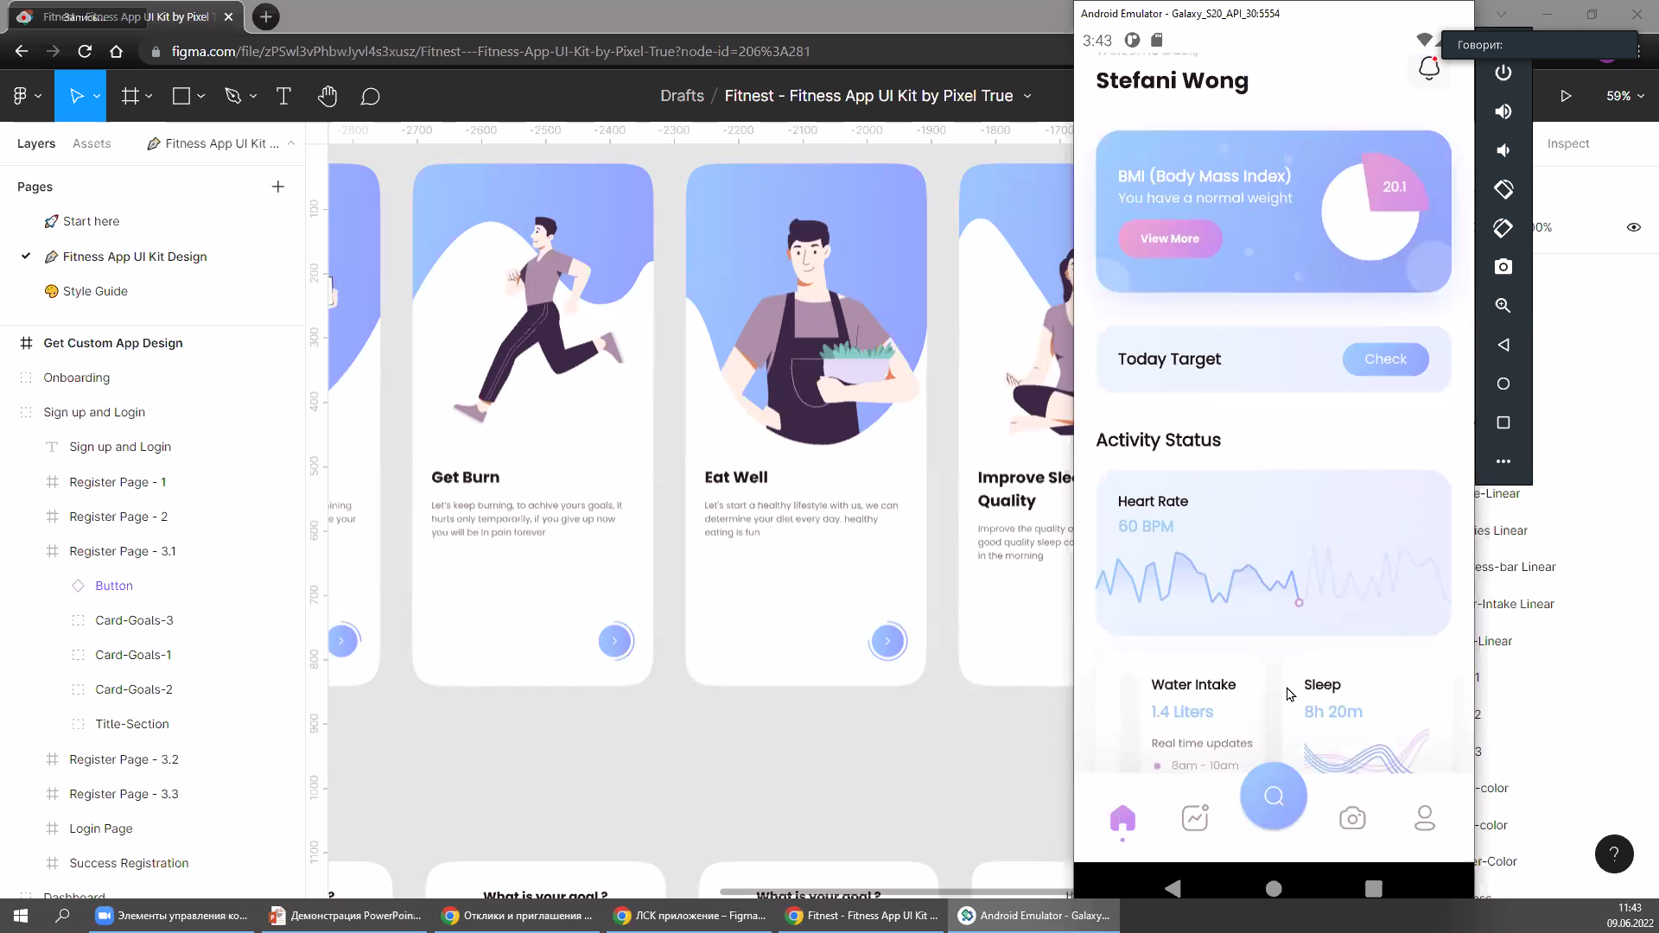Click emulator volume up icon

tap(1503, 111)
